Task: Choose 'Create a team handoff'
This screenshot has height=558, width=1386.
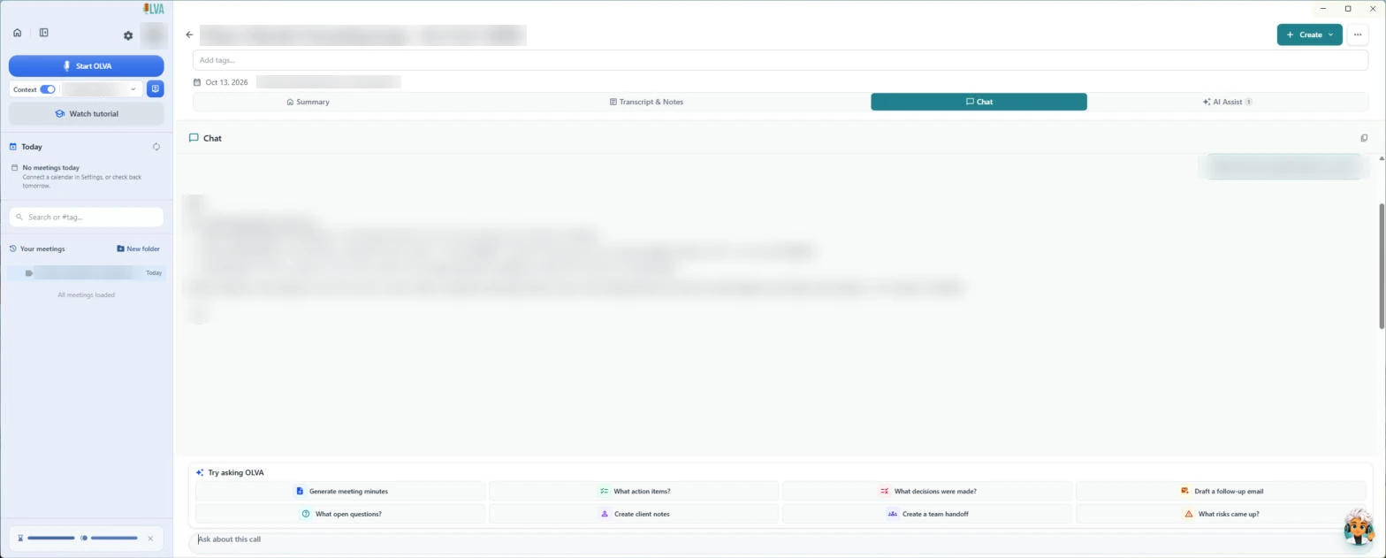Action: click(x=927, y=514)
